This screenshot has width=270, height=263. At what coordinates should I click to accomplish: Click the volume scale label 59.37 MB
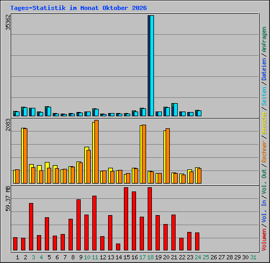8,199
